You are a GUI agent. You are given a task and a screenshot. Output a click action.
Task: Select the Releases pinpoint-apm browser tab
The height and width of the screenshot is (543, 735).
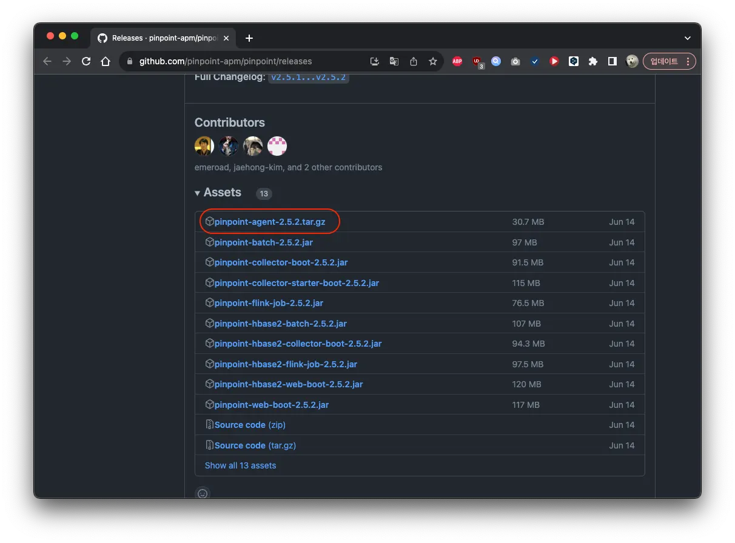(164, 38)
